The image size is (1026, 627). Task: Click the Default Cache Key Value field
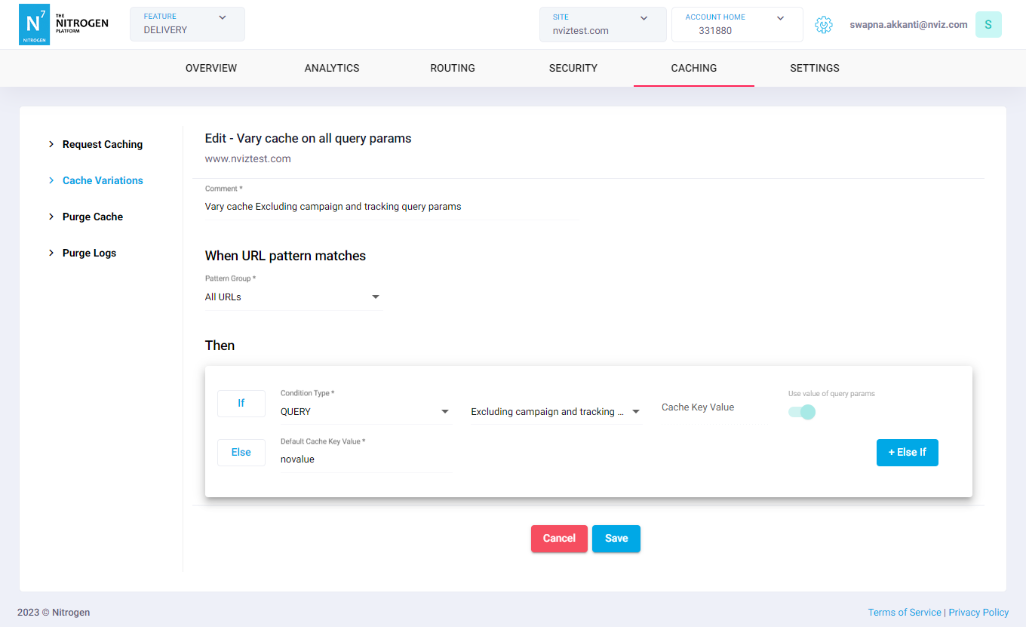[x=365, y=459]
